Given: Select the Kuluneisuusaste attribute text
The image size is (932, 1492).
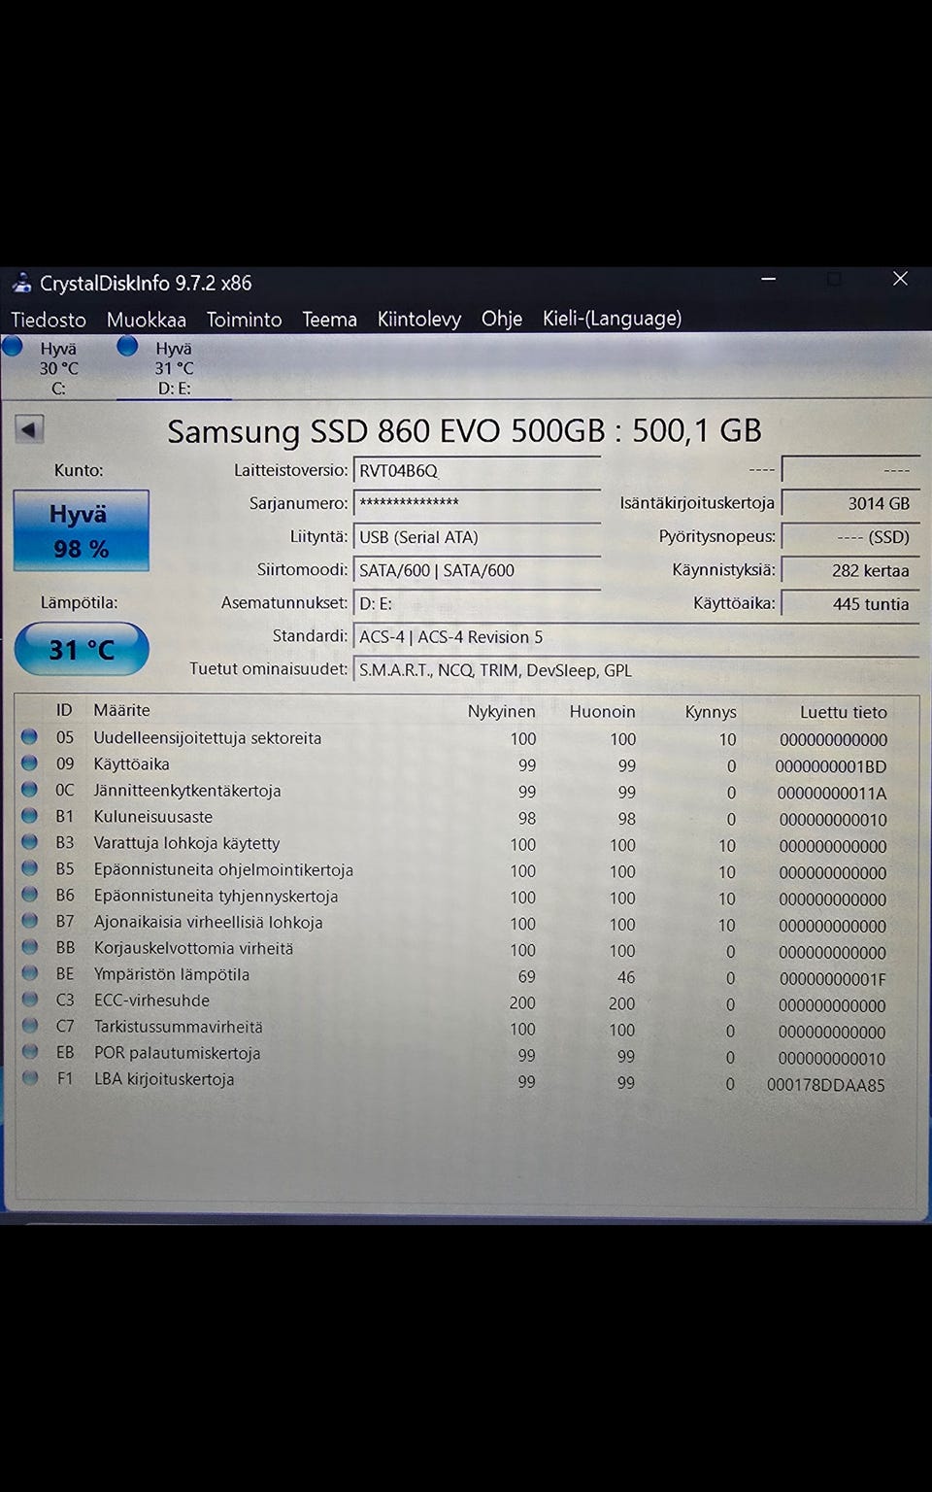Looking at the screenshot, I should pyautogui.click(x=153, y=817).
